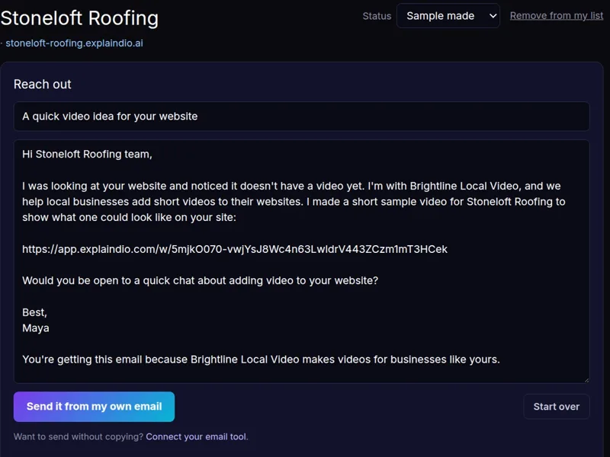The height and width of the screenshot is (457, 610).
Task: Click the 'Would you be open to a quick chat' line
Action: 200,280
